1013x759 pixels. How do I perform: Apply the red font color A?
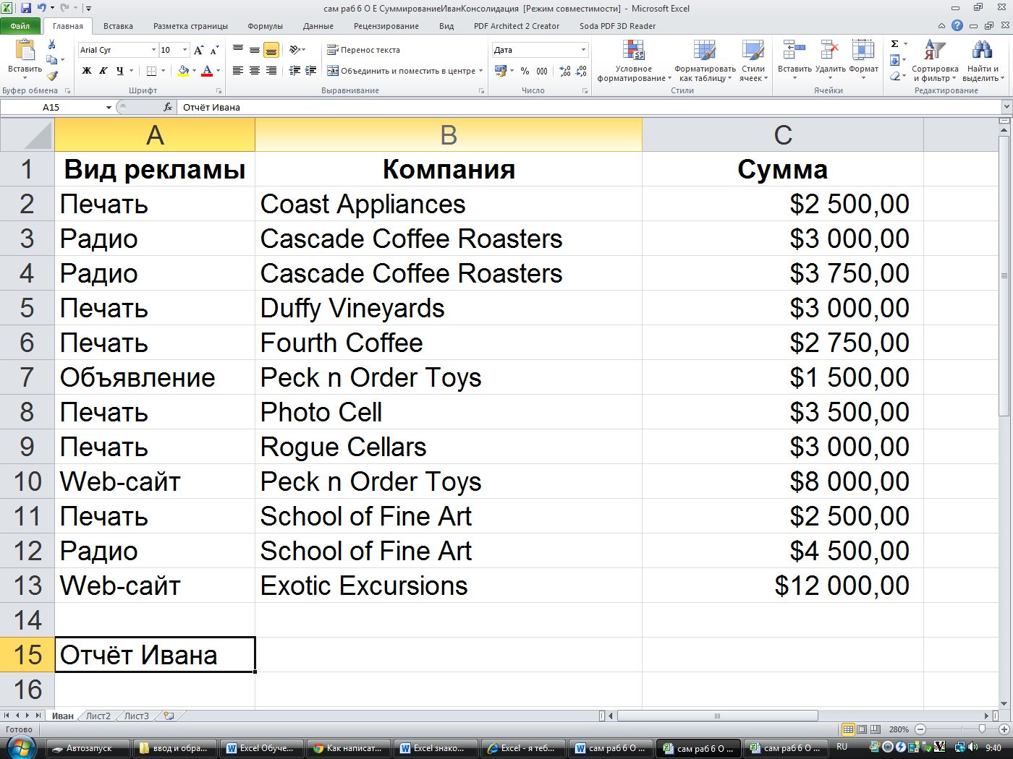coord(207,71)
